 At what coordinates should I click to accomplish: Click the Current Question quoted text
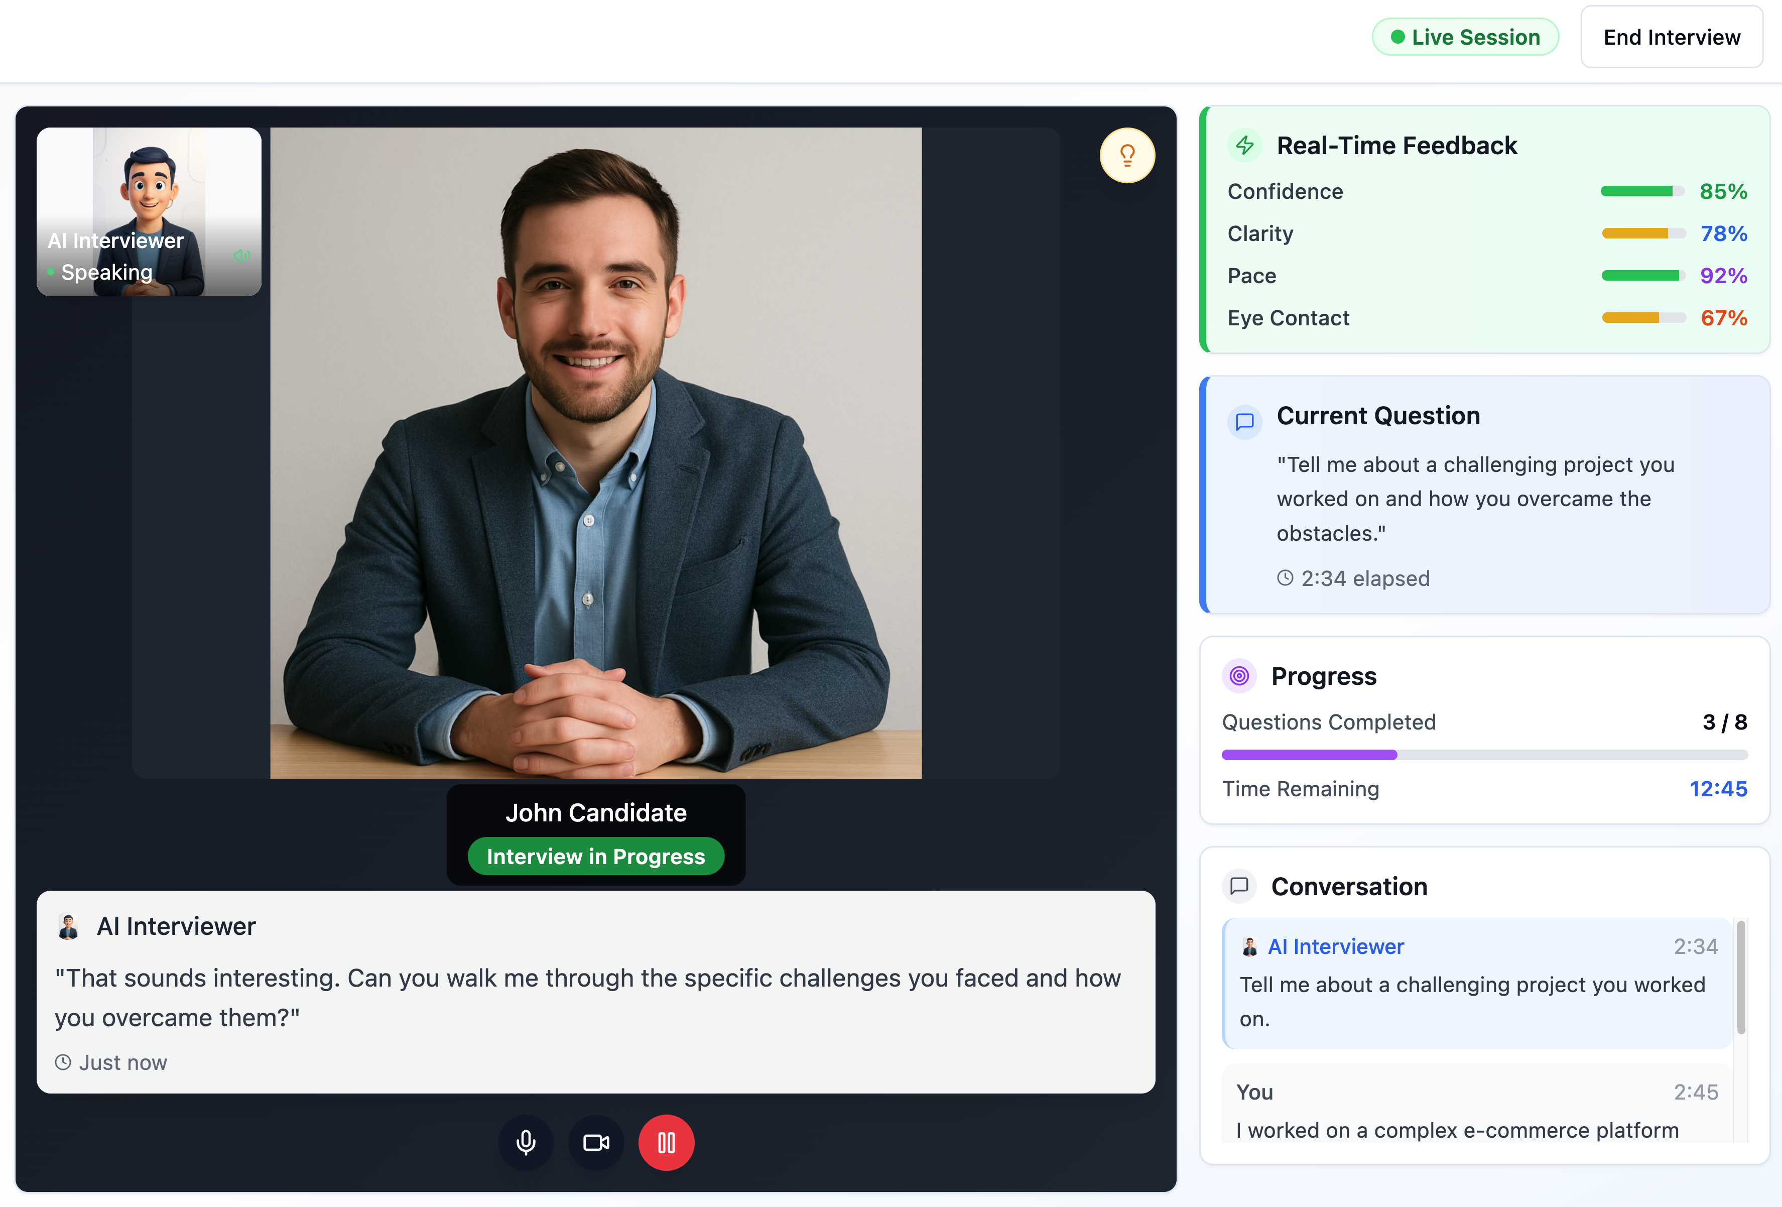[1475, 499]
